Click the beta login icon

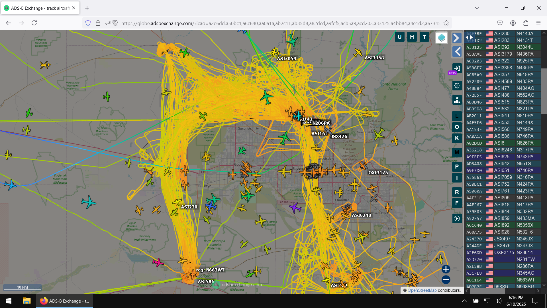click(x=457, y=68)
